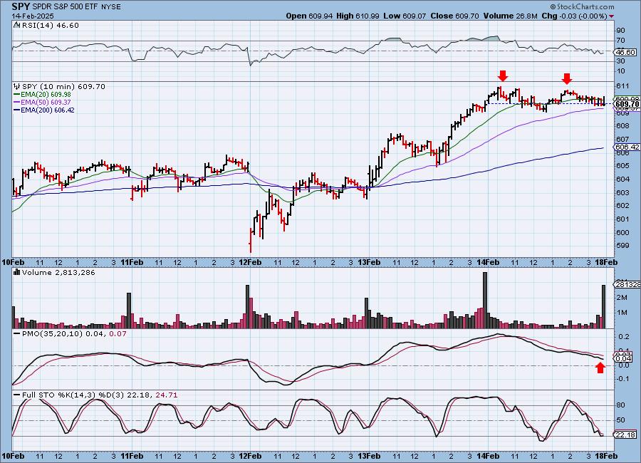Click the green EMA(20) line swatch

(x=17, y=95)
